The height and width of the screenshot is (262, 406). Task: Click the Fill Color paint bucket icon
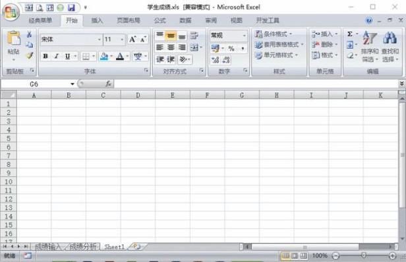pos(104,56)
